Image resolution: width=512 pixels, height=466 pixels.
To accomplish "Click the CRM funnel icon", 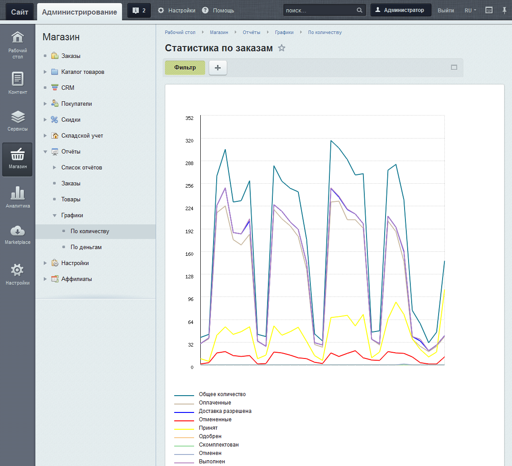I will coord(55,88).
